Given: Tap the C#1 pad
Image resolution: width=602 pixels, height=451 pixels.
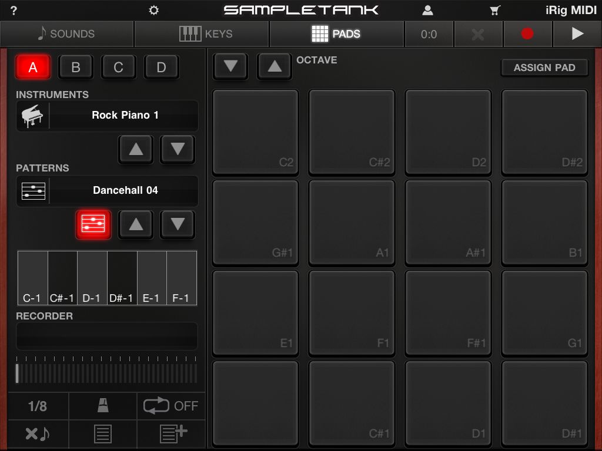Looking at the screenshot, I should [x=352, y=403].
